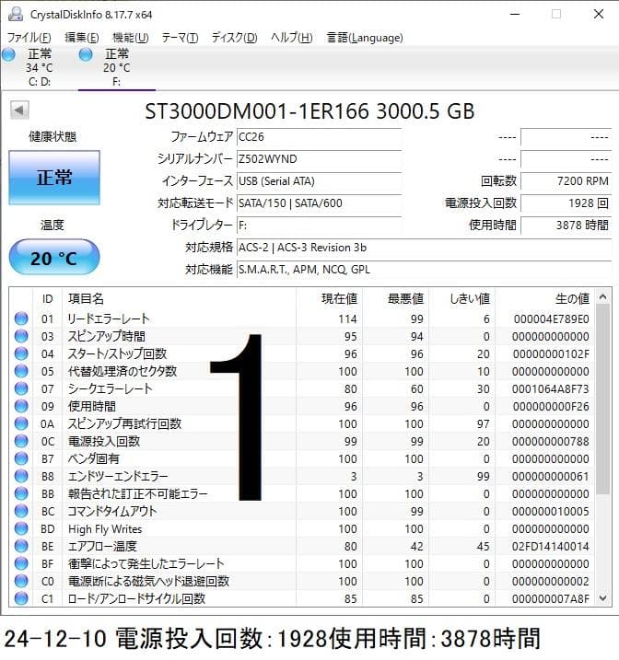Click scroll up arrow of SMART list
619x660 pixels.
[603, 297]
